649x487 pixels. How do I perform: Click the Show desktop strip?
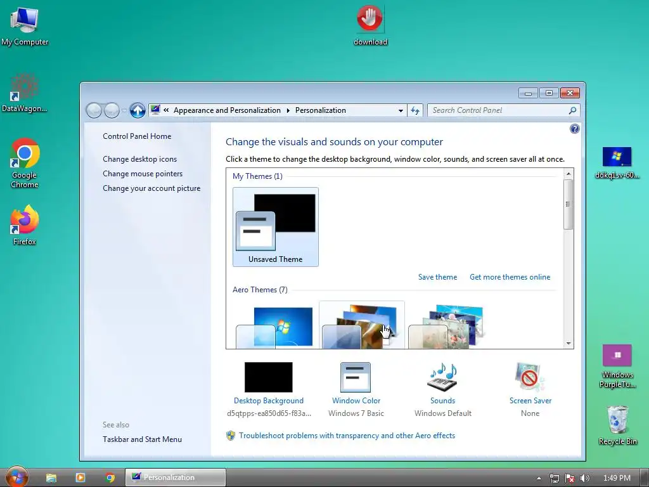[x=644, y=477]
